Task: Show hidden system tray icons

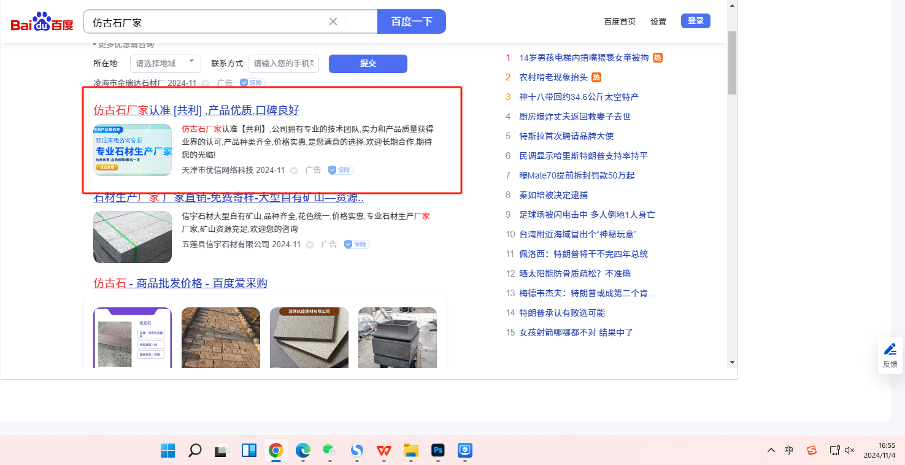Action: [x=771, y=451]
